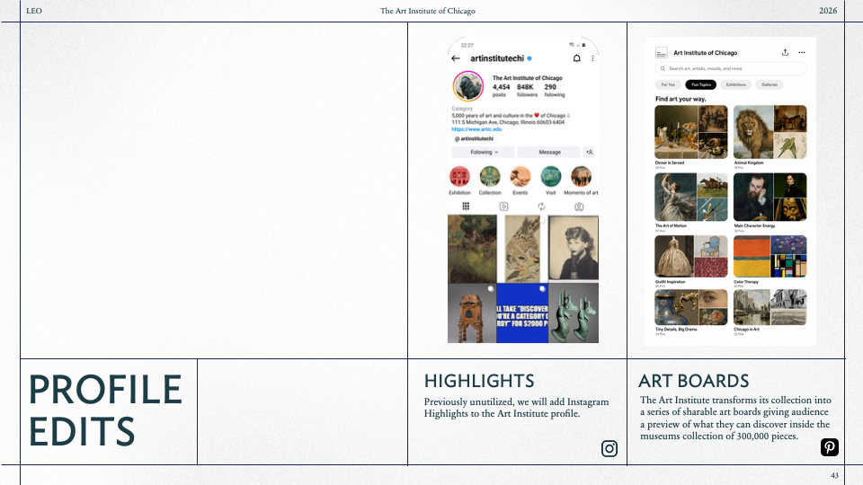Screen dimensions: 863x485
Task: Select the Fun Topics chip
Action: pyautogui.click(x=700, y=84)
